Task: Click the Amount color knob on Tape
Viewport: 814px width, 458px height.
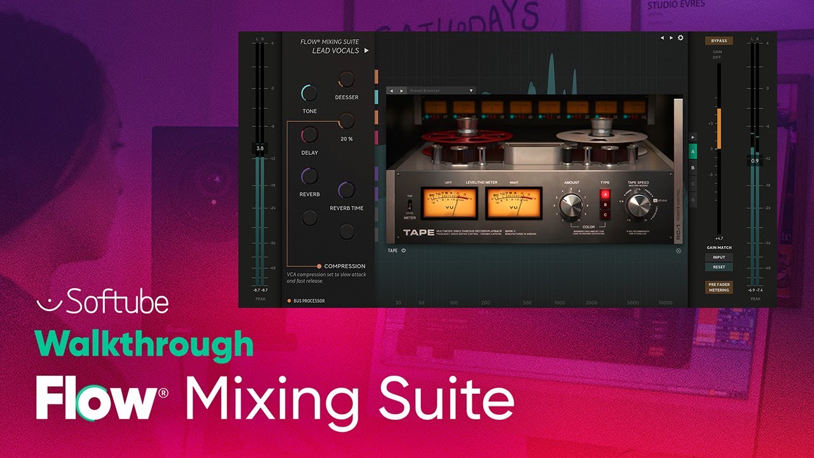Action: [x=570, y=205]
